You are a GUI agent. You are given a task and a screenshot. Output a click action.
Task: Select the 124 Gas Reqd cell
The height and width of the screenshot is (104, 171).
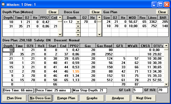click(105, 59)
